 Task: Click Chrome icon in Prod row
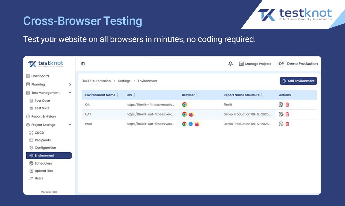tap(184, 124)
